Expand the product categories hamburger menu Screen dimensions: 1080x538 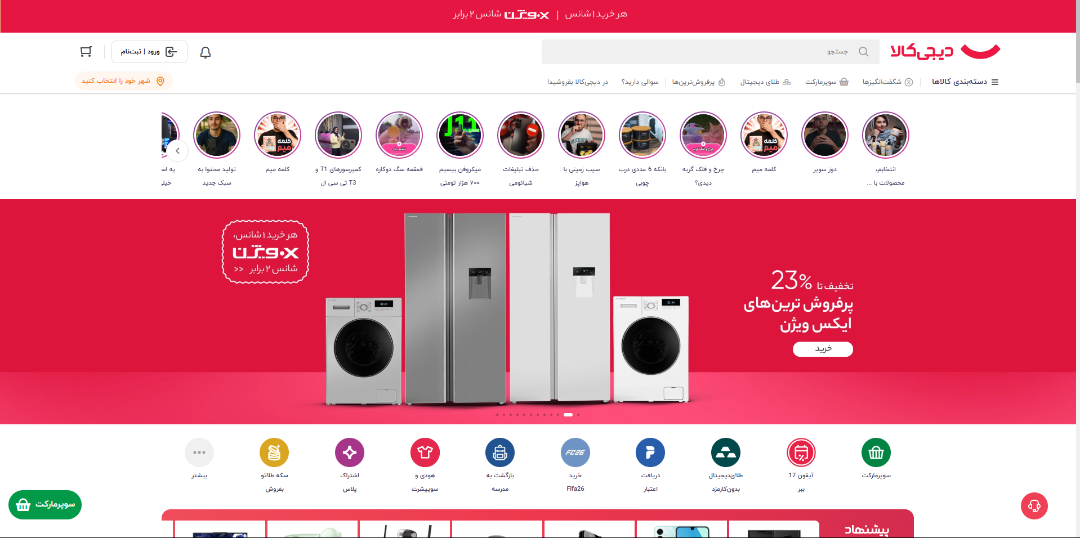pos(965,82)
